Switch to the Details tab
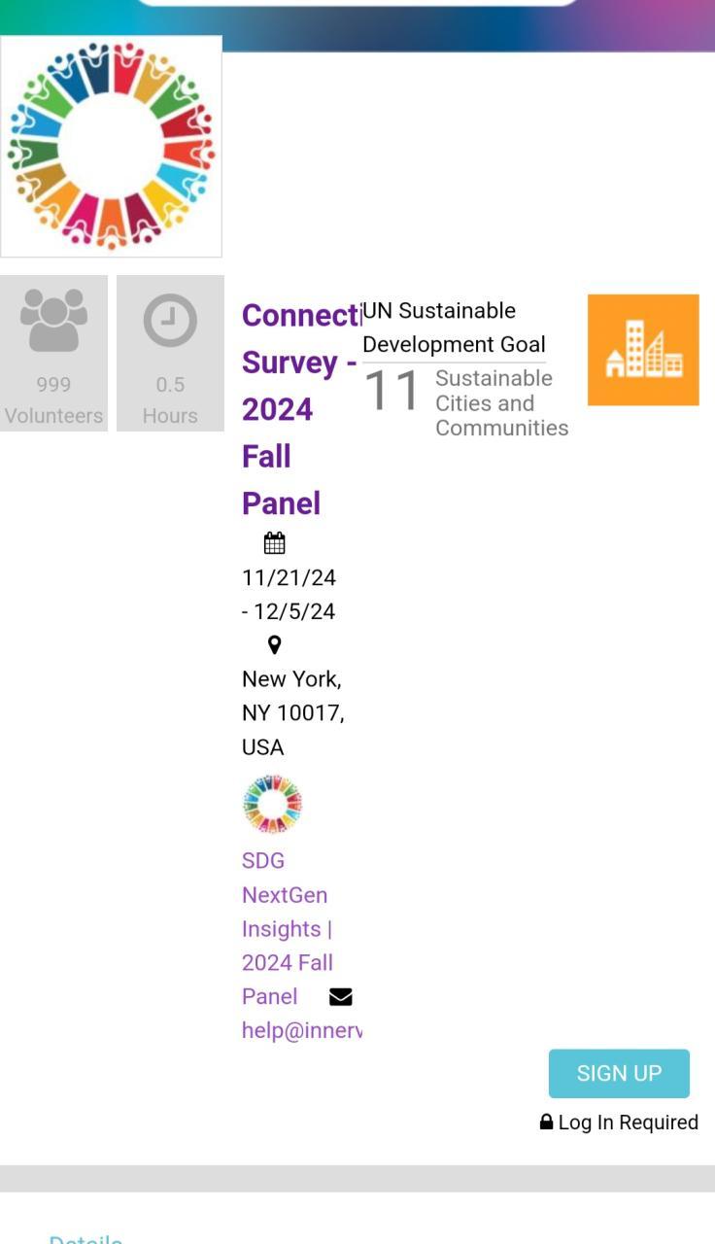 (x=85, y=1238)
